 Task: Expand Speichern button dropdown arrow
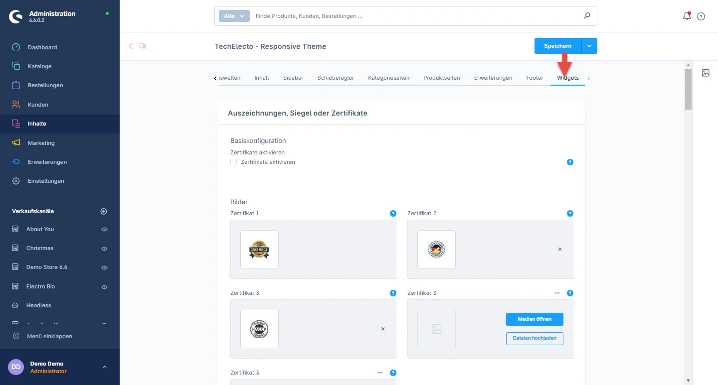589,46
